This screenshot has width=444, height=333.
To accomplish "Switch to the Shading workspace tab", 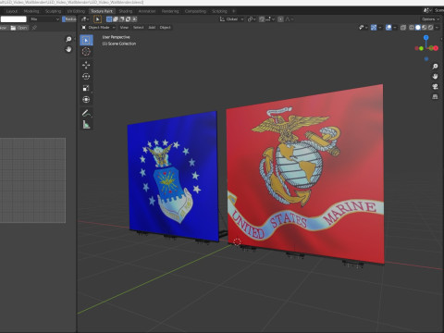I will click(126, 11).
